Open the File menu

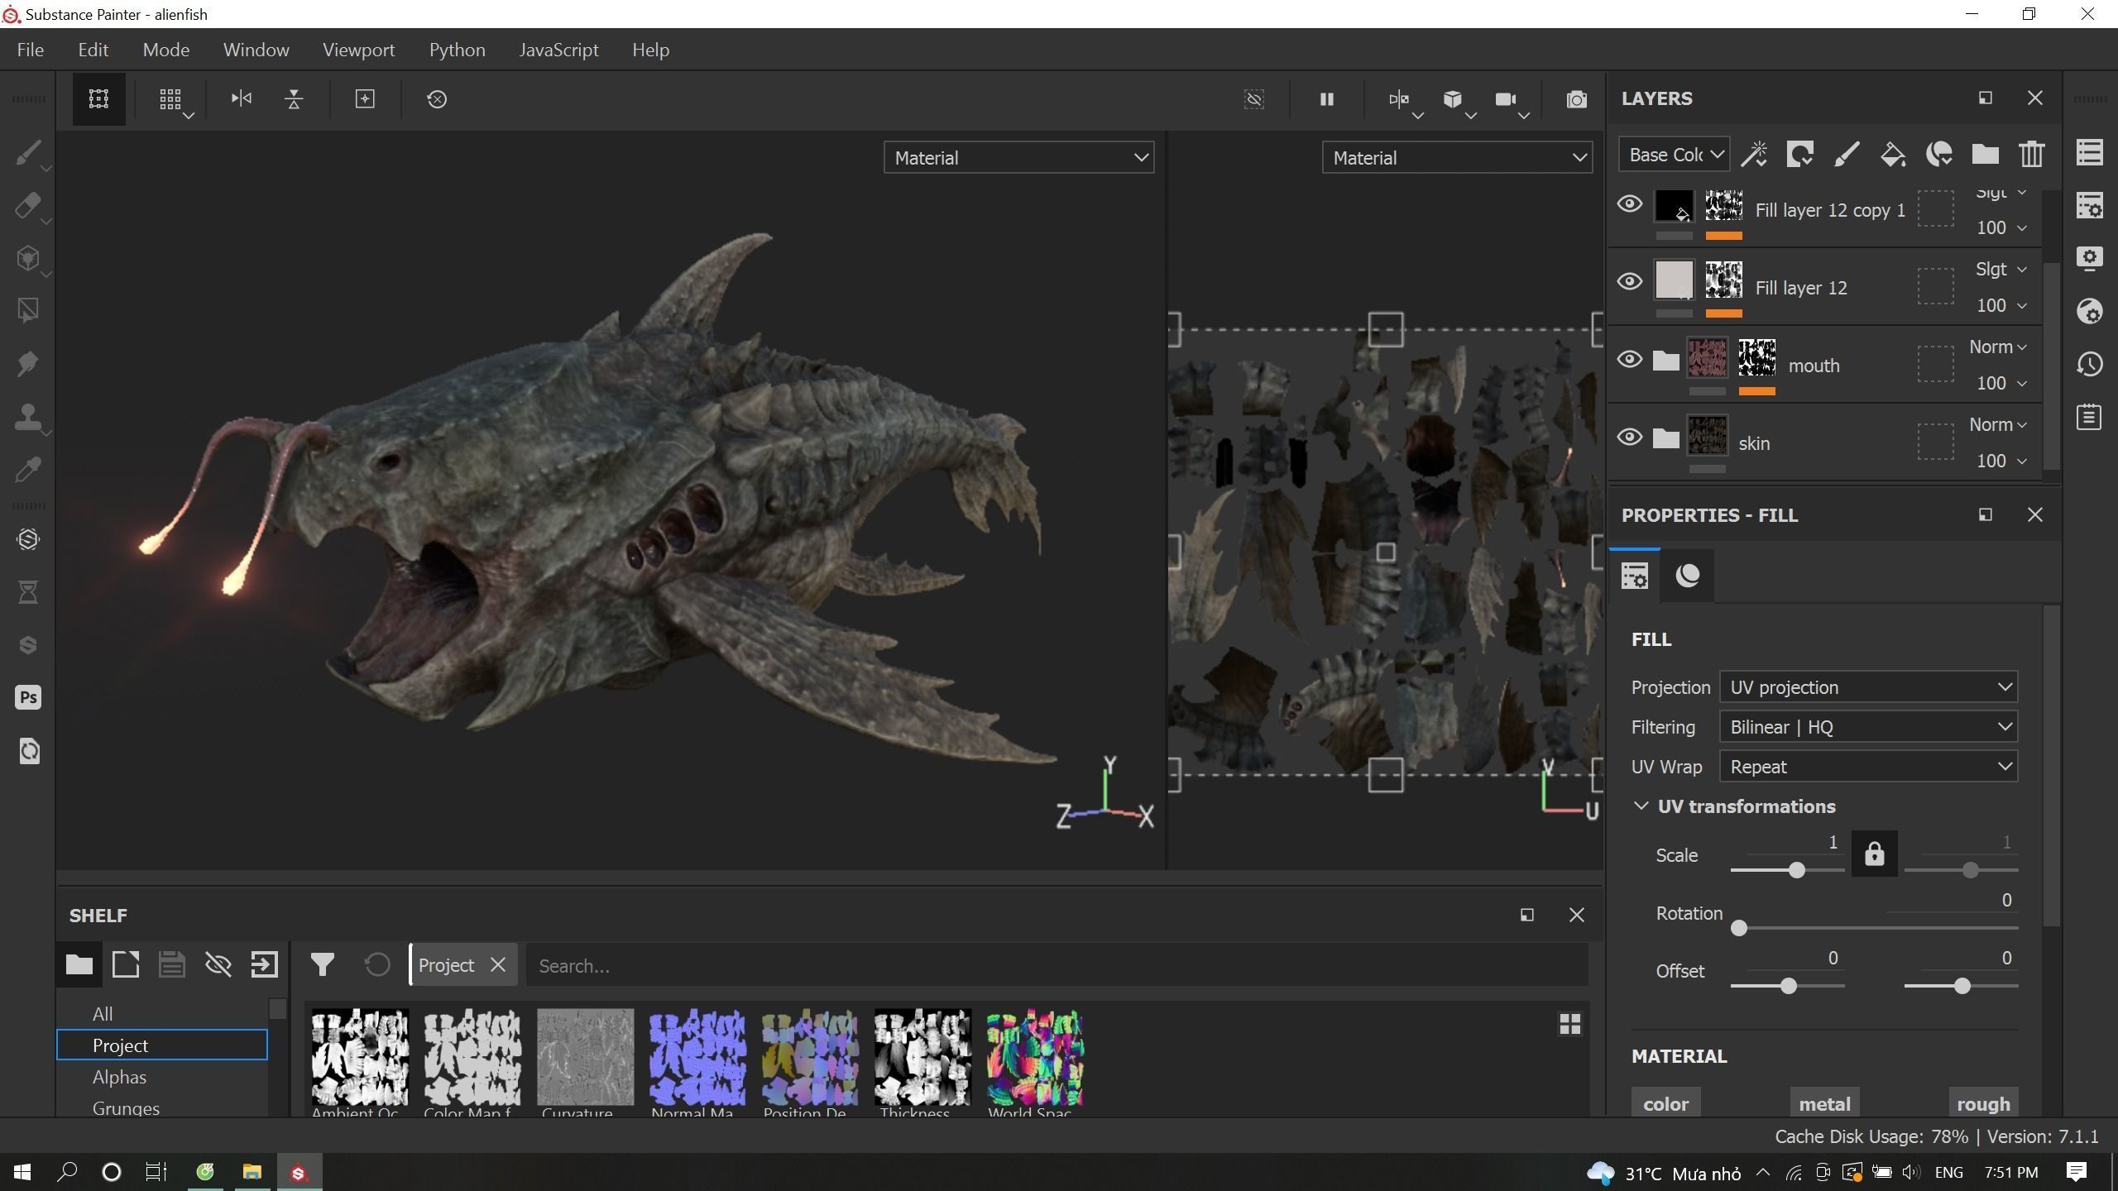pos(31,50)
